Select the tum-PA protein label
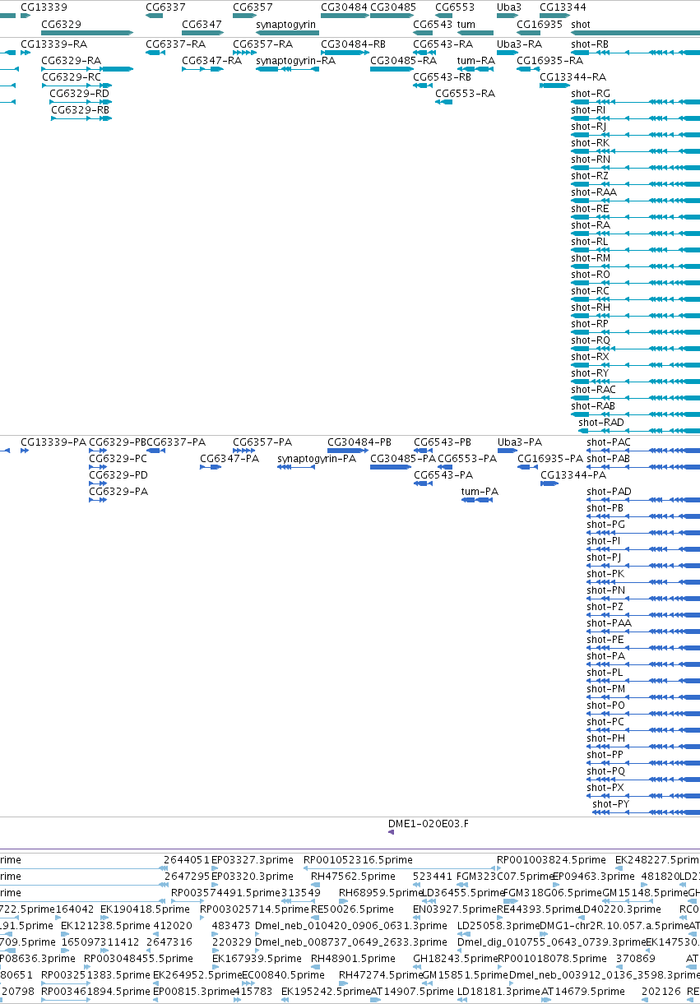 click(480, 492)
